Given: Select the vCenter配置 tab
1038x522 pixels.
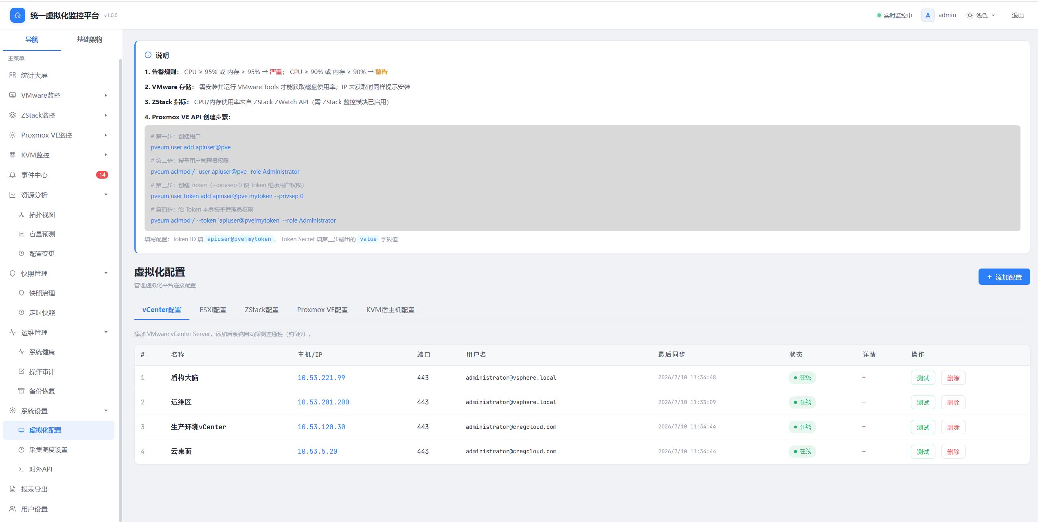Looking at the screenshot, I should click(162, 310).
